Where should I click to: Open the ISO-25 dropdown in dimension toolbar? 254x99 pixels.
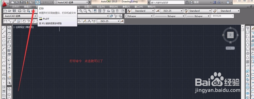tap(108, 21)
